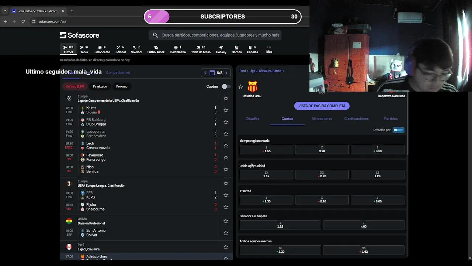Image resolution: width=472 pixels, height=266 pixels.
Task: Favorite the Feyenoord vs Fenerbahçe match
Action: tap(226, 157)
